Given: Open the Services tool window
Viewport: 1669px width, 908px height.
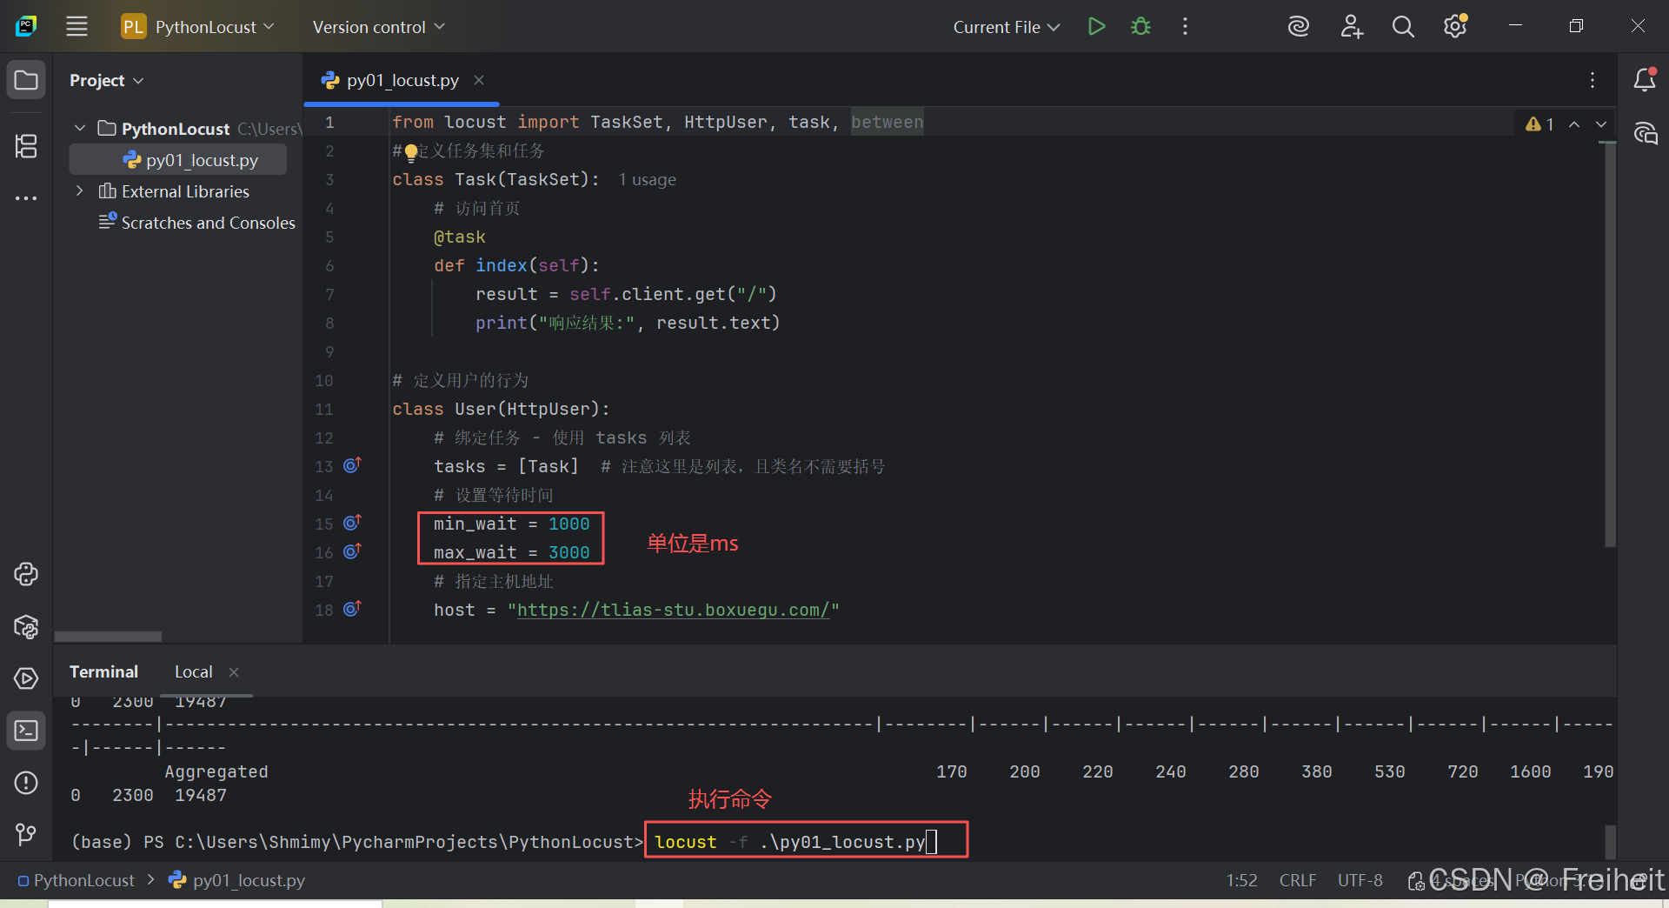Looking at the screenshot, I should pos(26,678).
